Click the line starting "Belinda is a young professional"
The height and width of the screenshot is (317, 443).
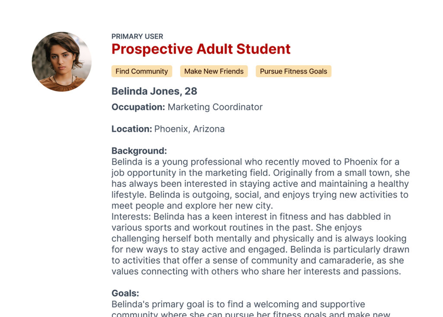(255, 162)
